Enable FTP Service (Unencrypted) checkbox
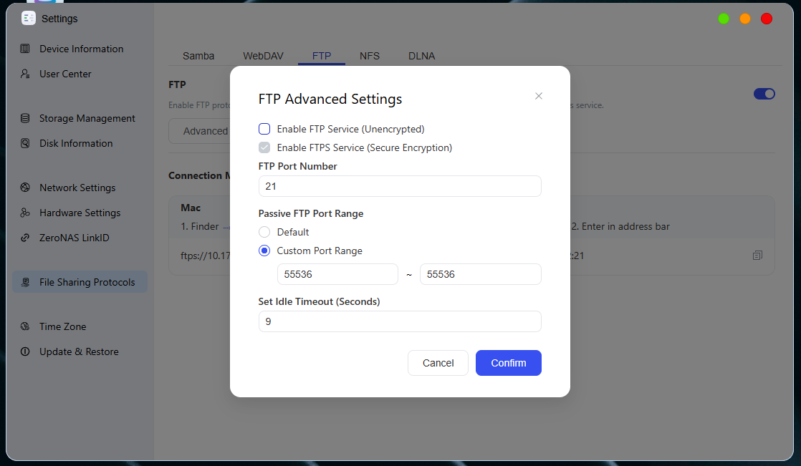This screenshot has width=801, height=466. (264, 129)
